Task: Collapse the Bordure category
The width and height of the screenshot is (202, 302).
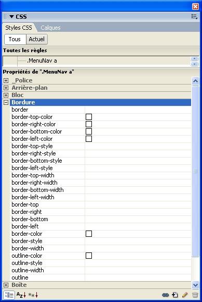Action: [x=6, y=102]
